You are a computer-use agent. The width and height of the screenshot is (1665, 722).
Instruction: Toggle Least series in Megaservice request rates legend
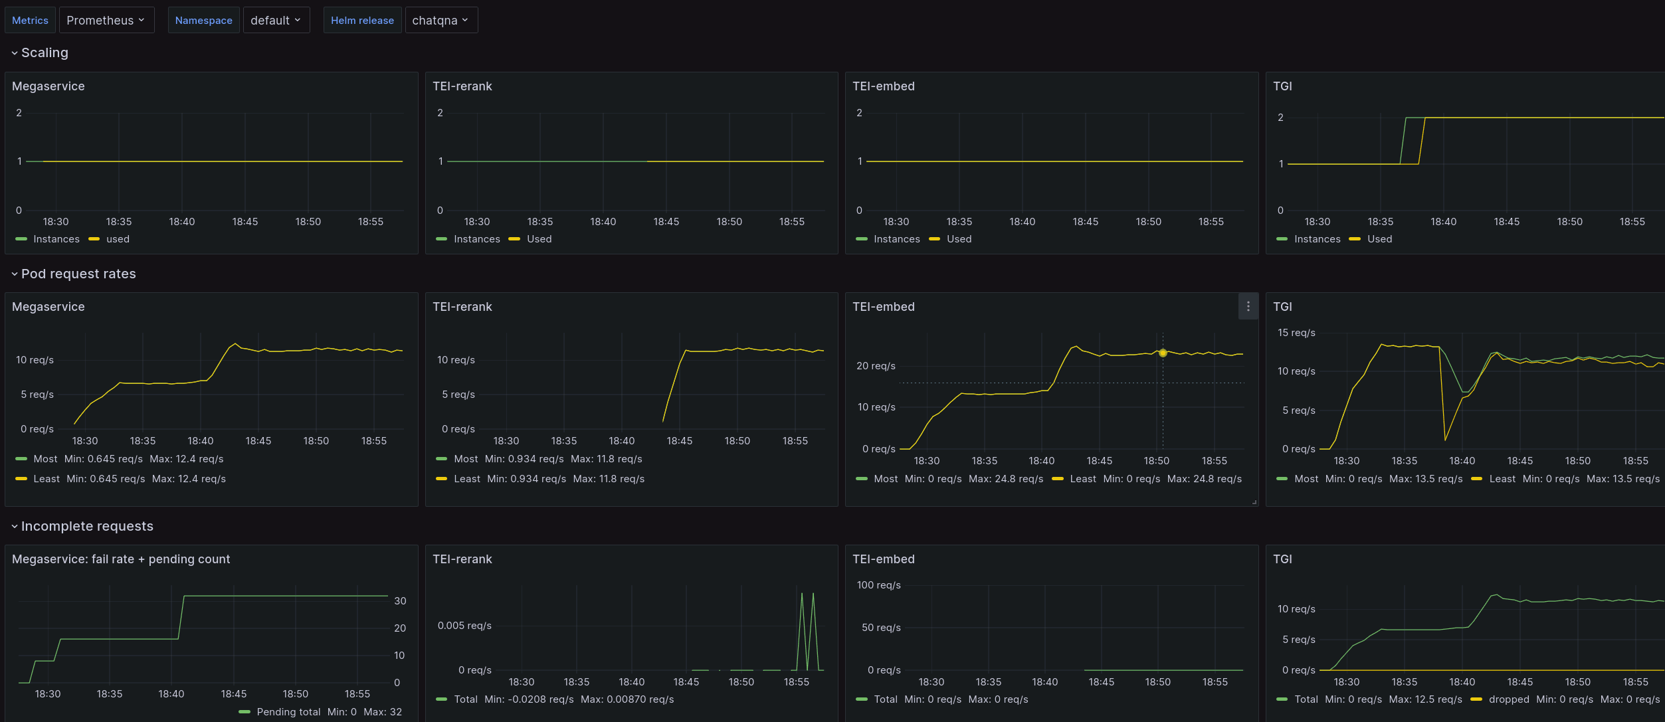47,479
